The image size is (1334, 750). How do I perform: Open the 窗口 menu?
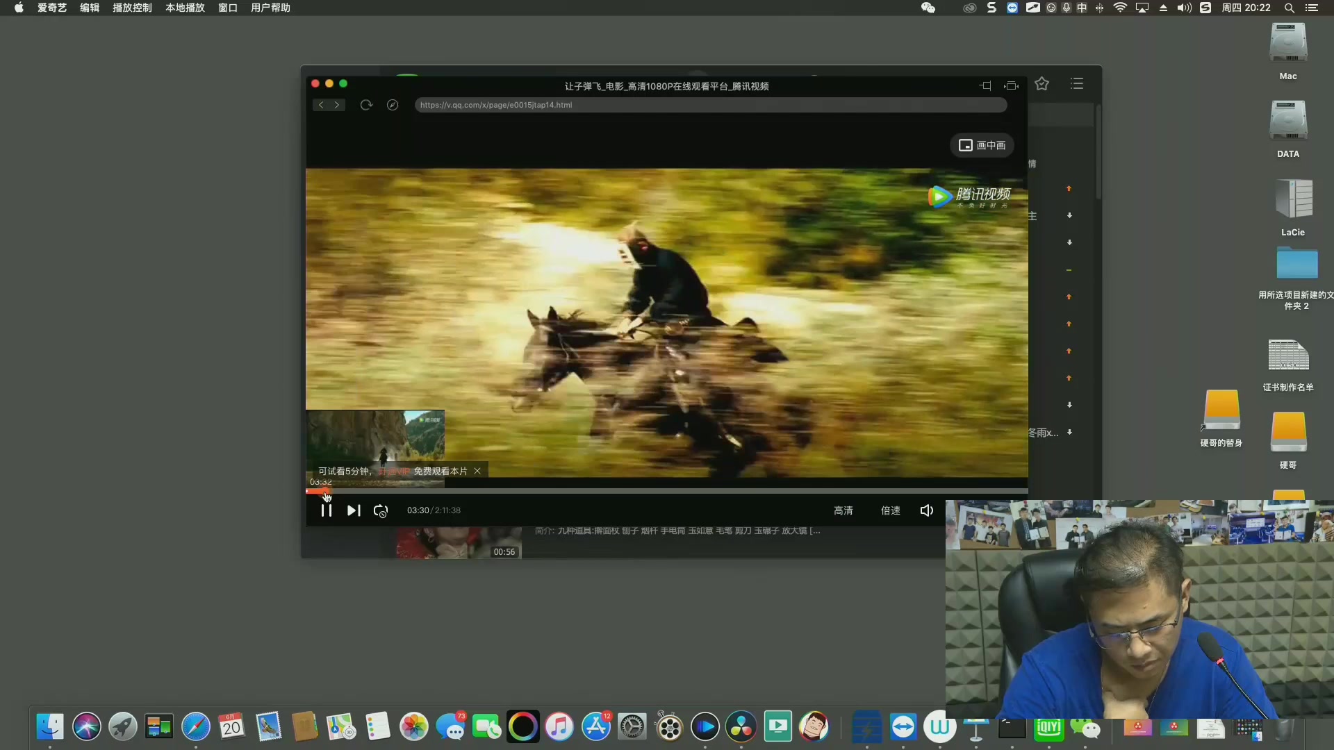tap(228, 8)
